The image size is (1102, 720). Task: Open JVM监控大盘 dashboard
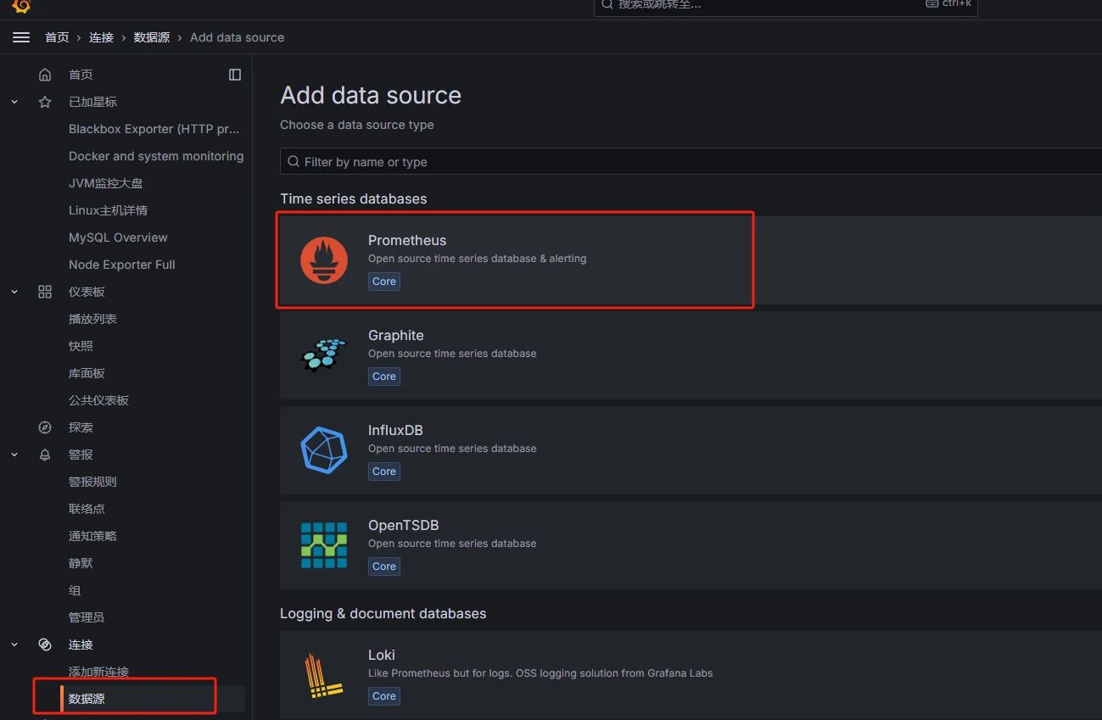click(106, 183)
